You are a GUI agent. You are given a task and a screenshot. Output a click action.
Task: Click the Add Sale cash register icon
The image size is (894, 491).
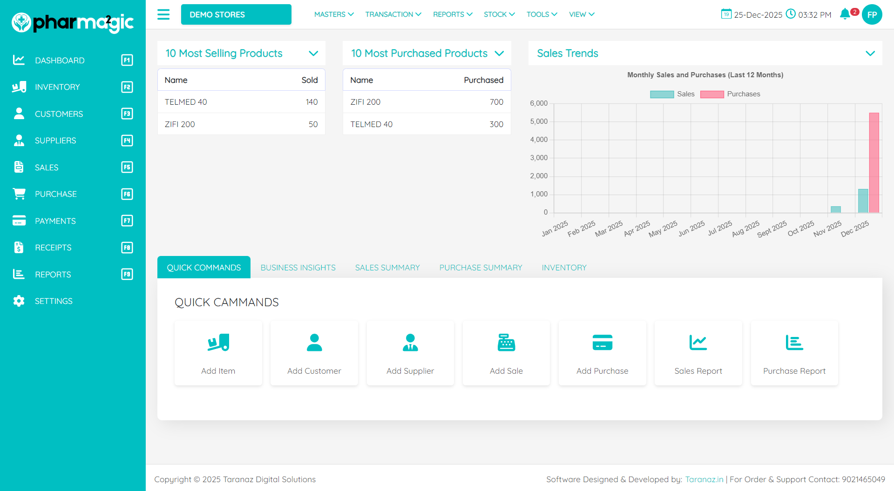506,343
